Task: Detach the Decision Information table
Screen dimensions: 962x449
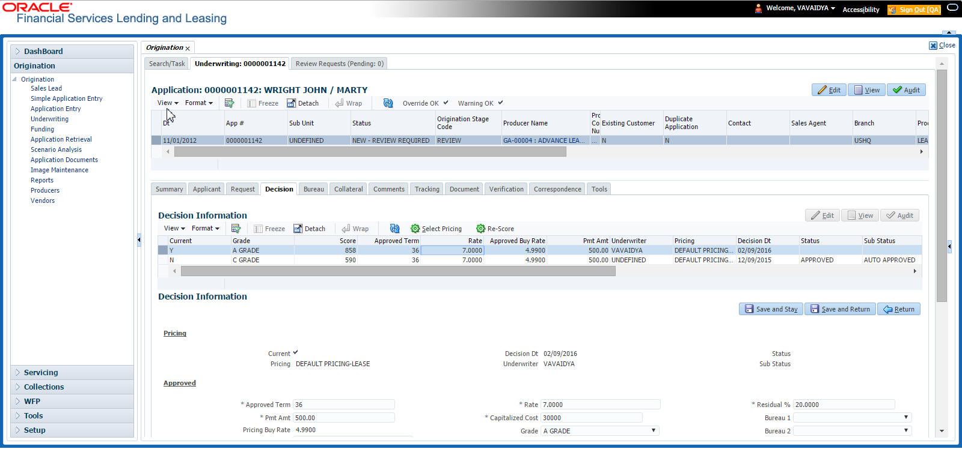Action: click(x=310, y=229)
